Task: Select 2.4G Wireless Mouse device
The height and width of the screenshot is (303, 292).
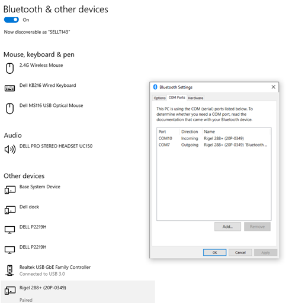Action: pos(41,66)
